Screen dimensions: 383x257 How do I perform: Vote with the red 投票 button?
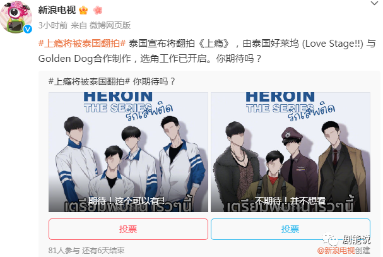pyautogui.click(x=128, y=229)
